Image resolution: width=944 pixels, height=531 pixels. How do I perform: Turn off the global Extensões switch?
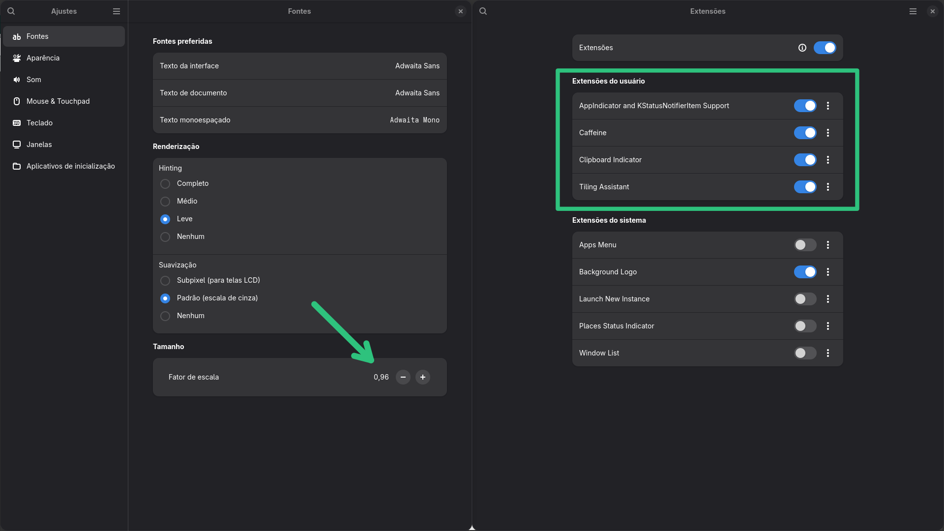[x=825, y=48]
